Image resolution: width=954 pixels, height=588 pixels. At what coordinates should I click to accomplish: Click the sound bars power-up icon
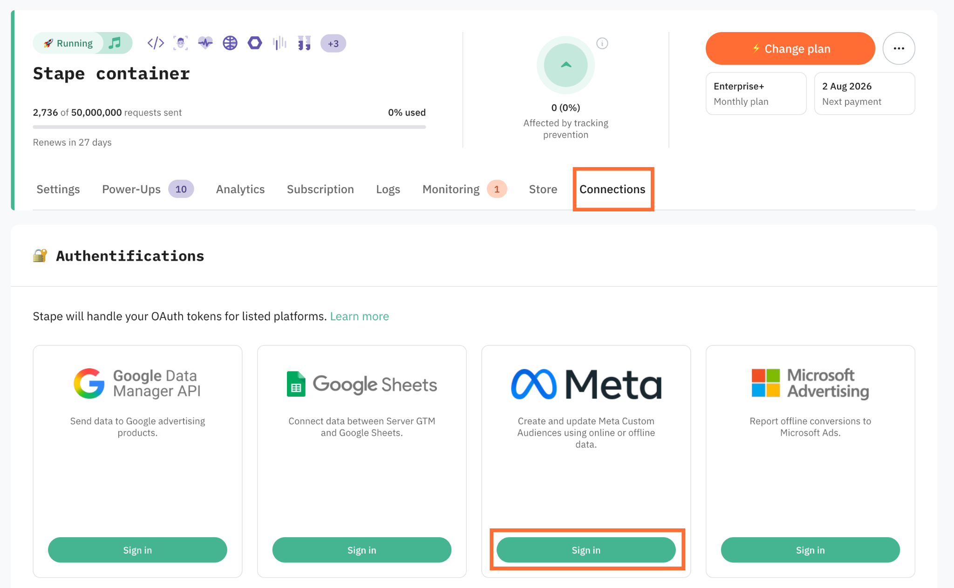click(279, 43)
